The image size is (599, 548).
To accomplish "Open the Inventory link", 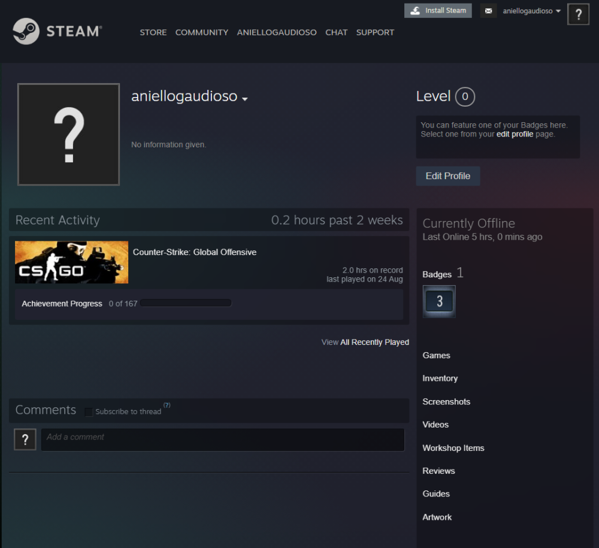I will pos(440,379).
